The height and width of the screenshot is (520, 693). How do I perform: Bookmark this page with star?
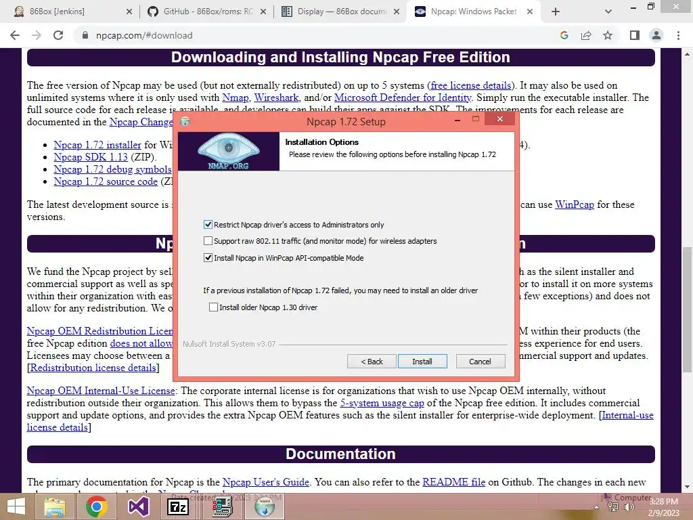[608, 35]
